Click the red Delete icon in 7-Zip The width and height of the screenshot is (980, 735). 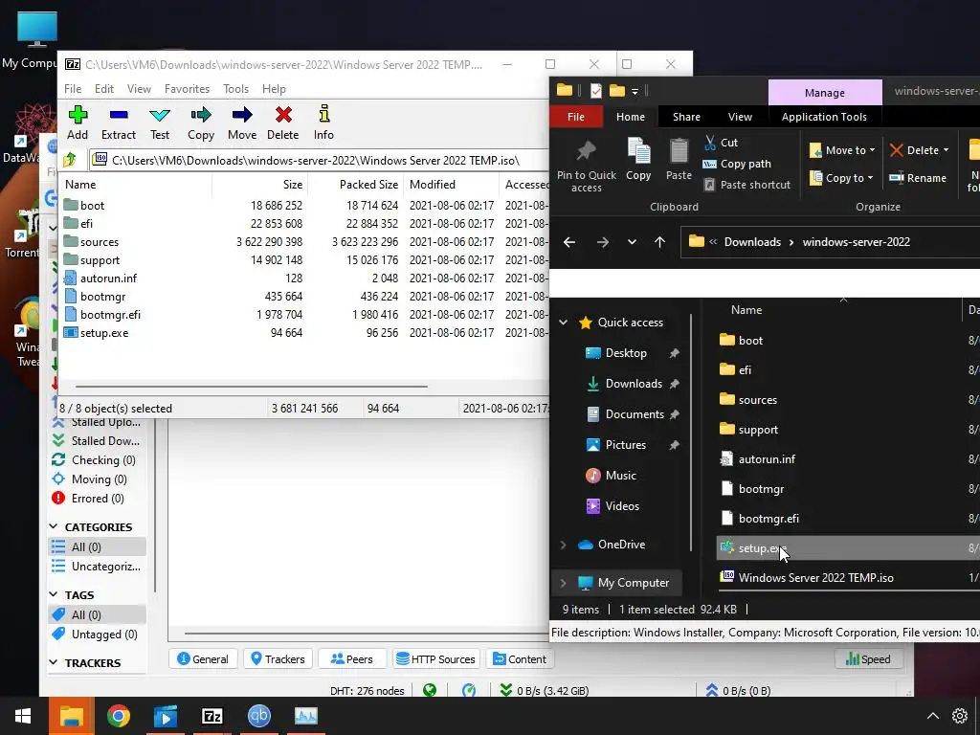click(283, 115)
